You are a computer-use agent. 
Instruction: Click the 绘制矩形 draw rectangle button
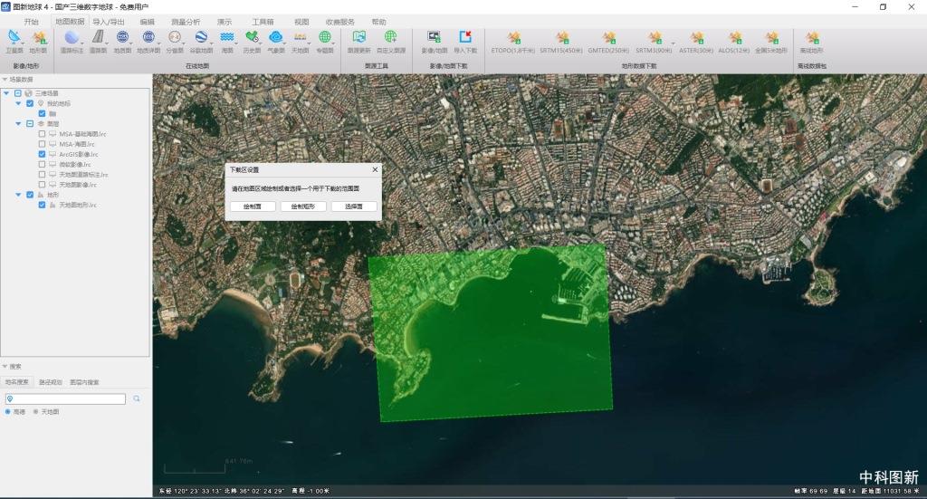303,206
